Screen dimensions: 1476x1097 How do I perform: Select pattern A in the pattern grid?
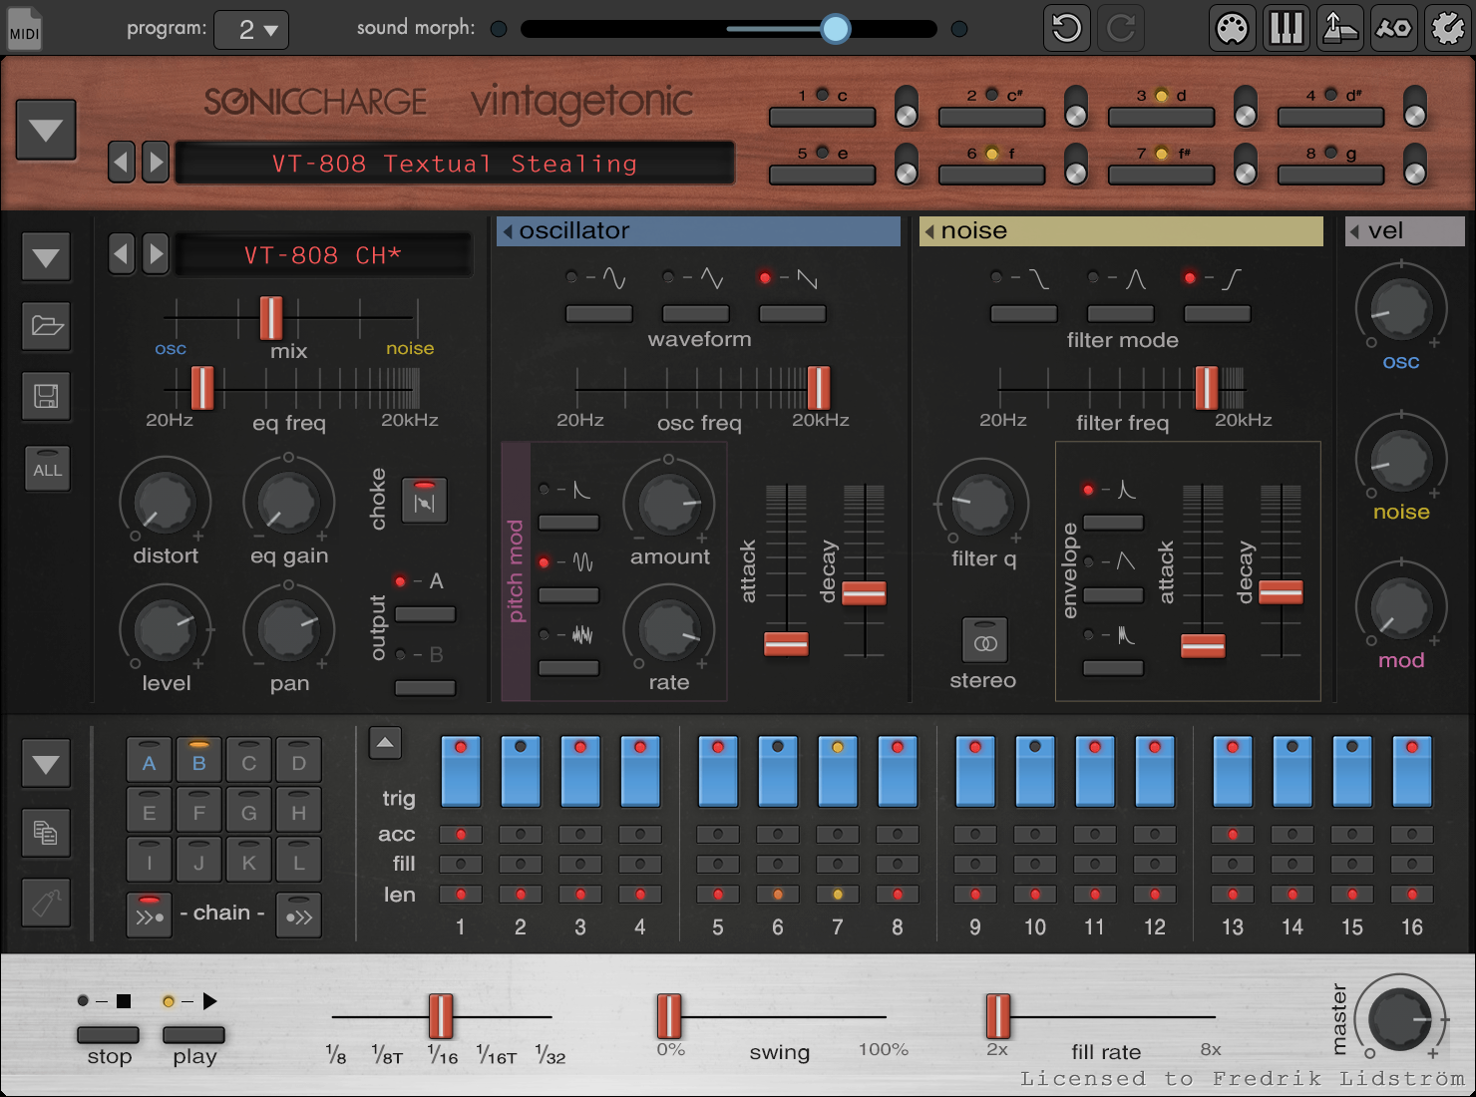[149, 763]
